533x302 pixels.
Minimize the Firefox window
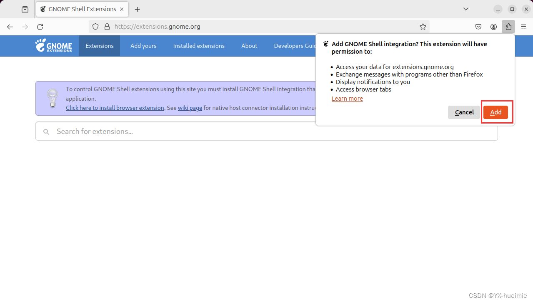tap(498, 9)
